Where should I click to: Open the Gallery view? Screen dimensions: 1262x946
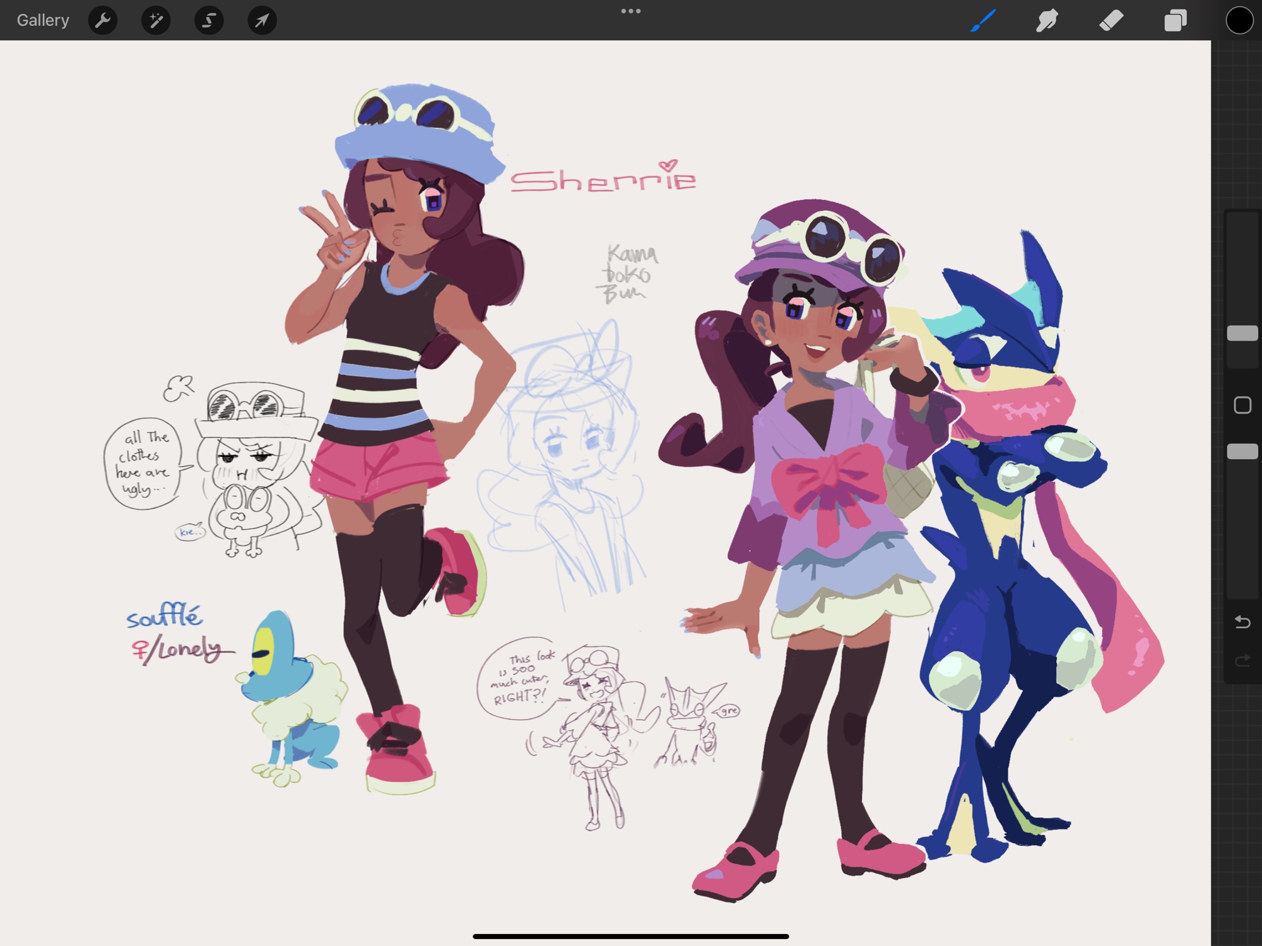tap(43, 20)
